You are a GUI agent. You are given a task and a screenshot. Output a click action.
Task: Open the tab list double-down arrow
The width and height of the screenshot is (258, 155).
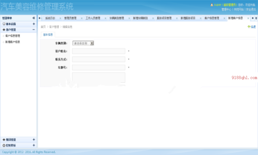pyautogui.click(x=256, y=18)
